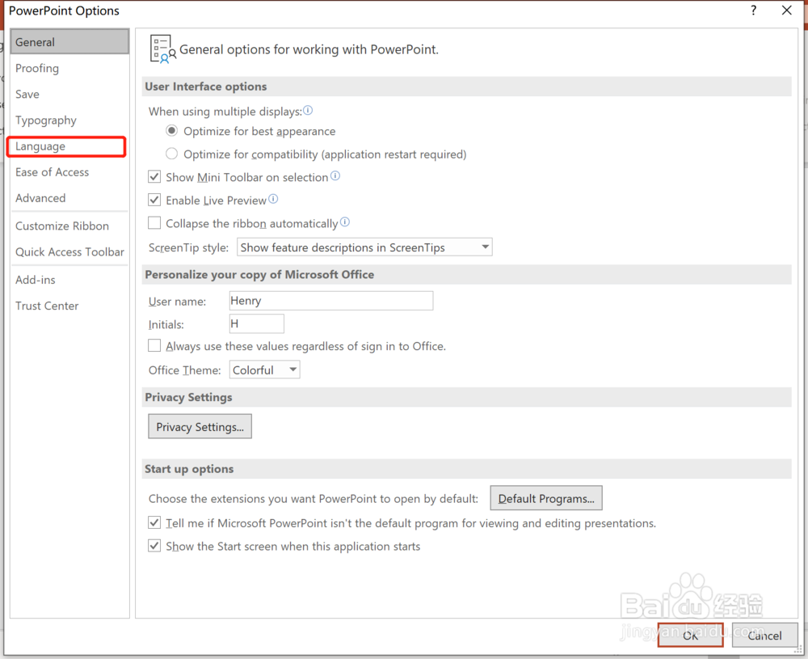Image resolution: width=808 pixels, height=659 pixels.
Task: Click the Privacy Settings button
Action: coord(200,426)
